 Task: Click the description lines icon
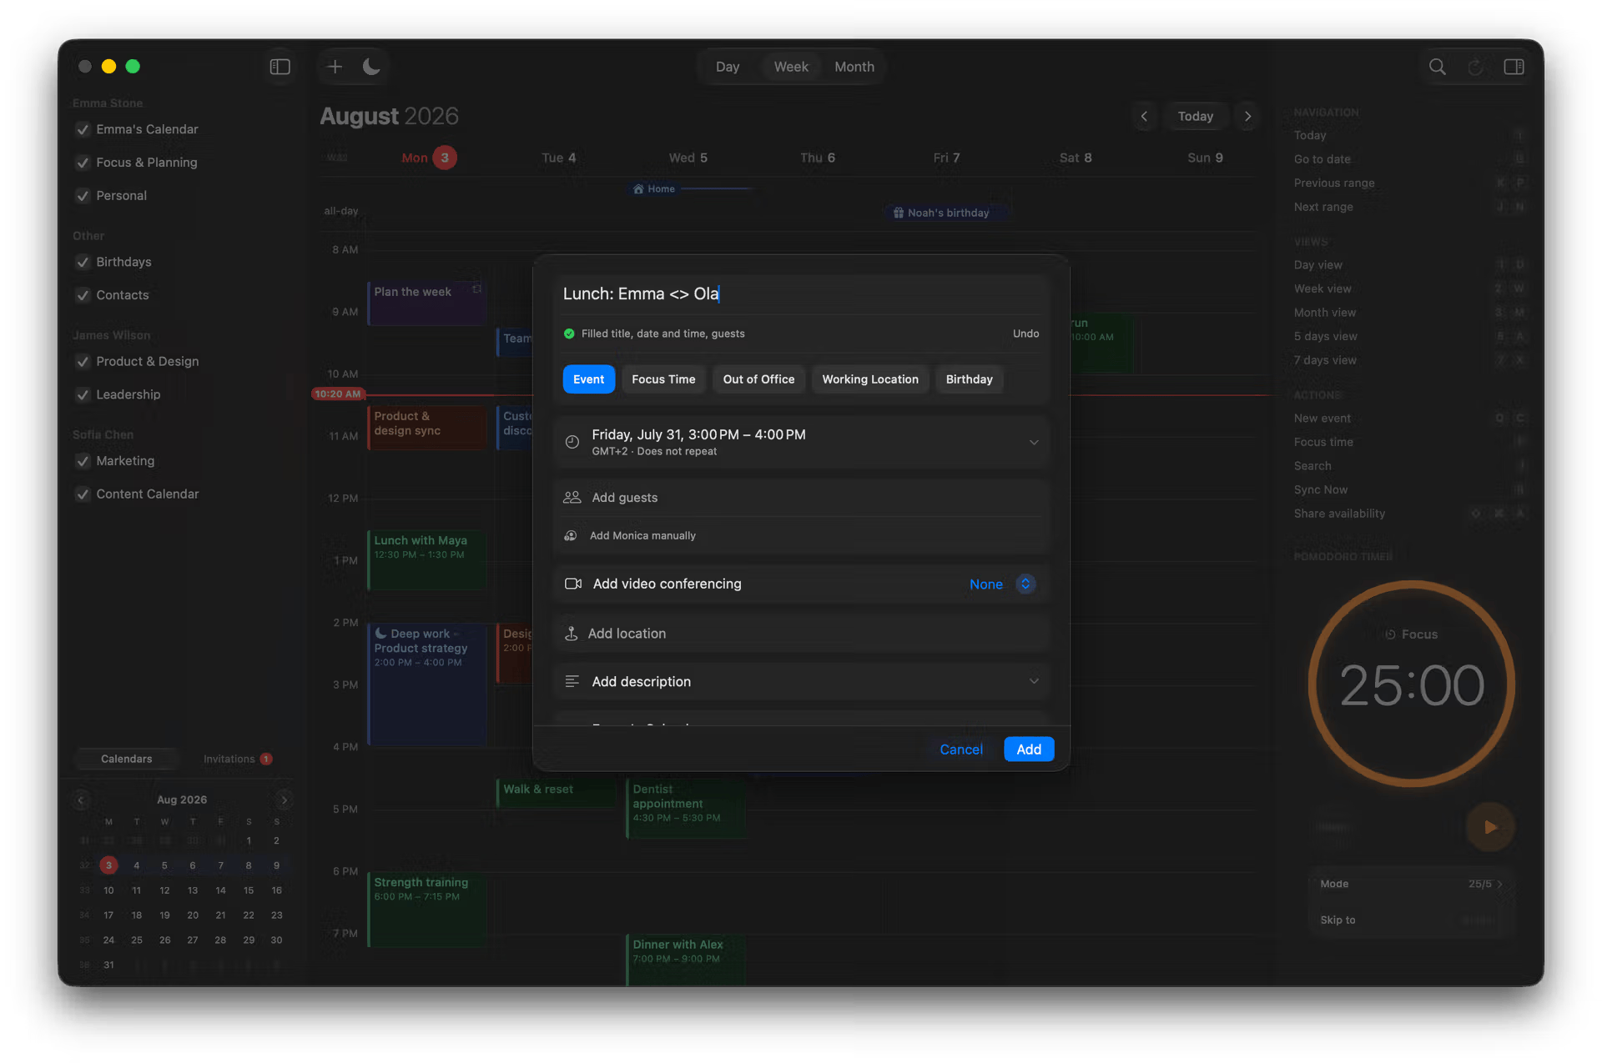coord(572,682)
